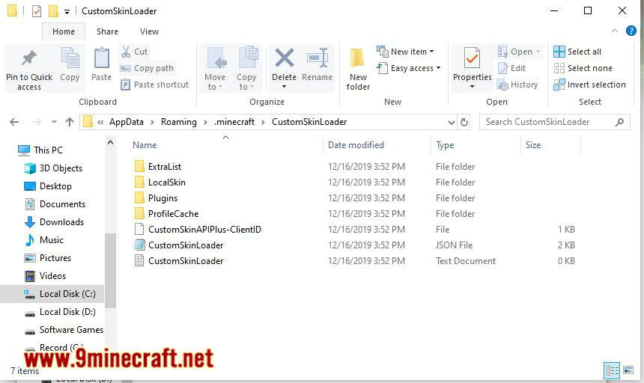Click AppData in the address path

pyautogui.click(x=127, y=122)
